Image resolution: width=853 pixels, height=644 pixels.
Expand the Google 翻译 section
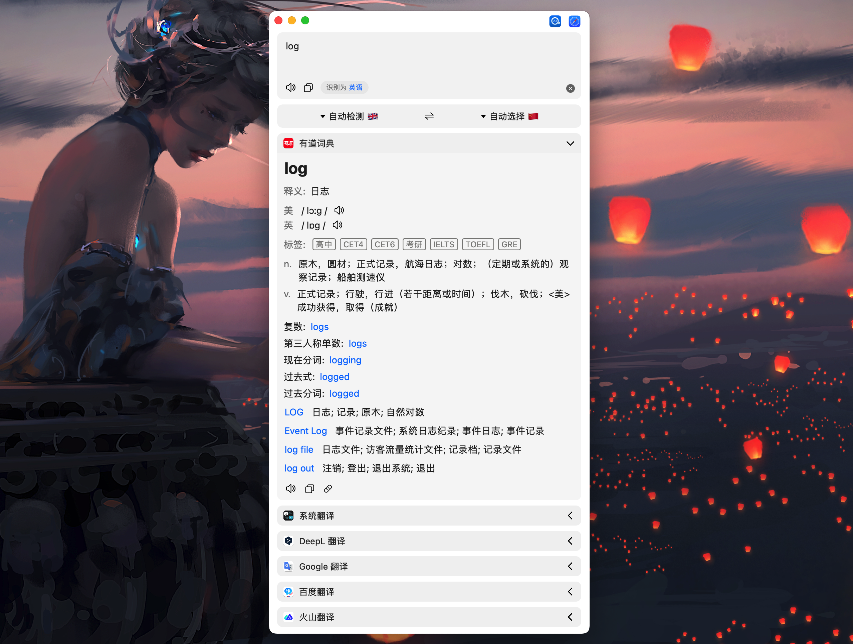pyautogui.click(x=570, y=566)
